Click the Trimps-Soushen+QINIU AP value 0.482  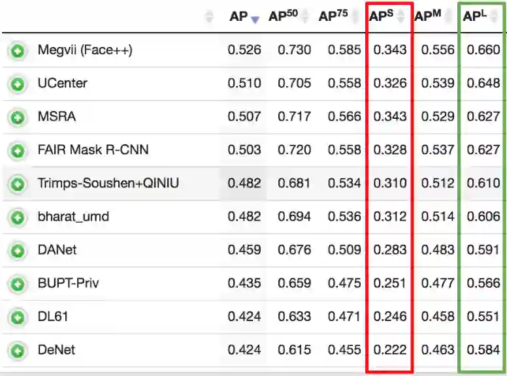(x=244, y=183)
